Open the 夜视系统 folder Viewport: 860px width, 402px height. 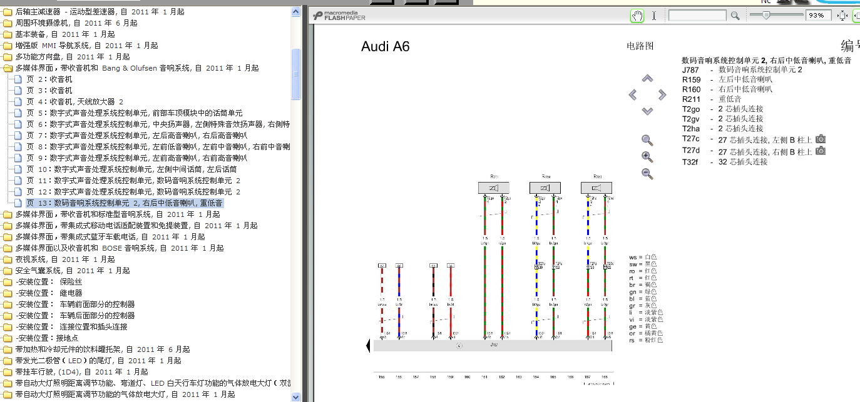click(x=65, y=259)
